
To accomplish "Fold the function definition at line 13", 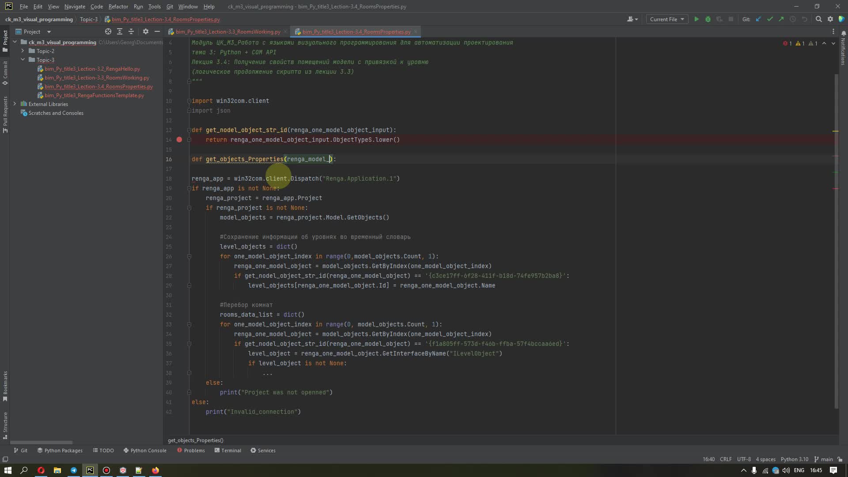I will click(x=189, y=130).
